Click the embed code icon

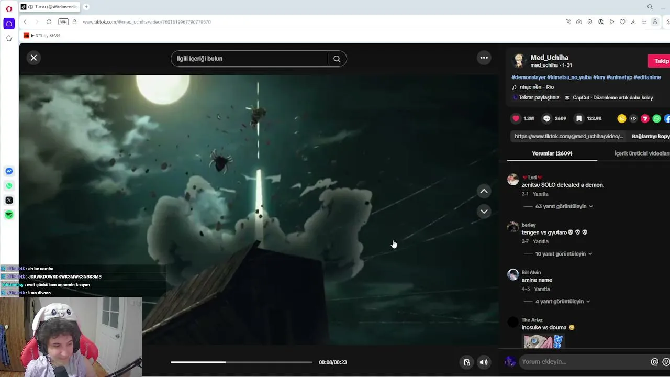tap(633, 118)
